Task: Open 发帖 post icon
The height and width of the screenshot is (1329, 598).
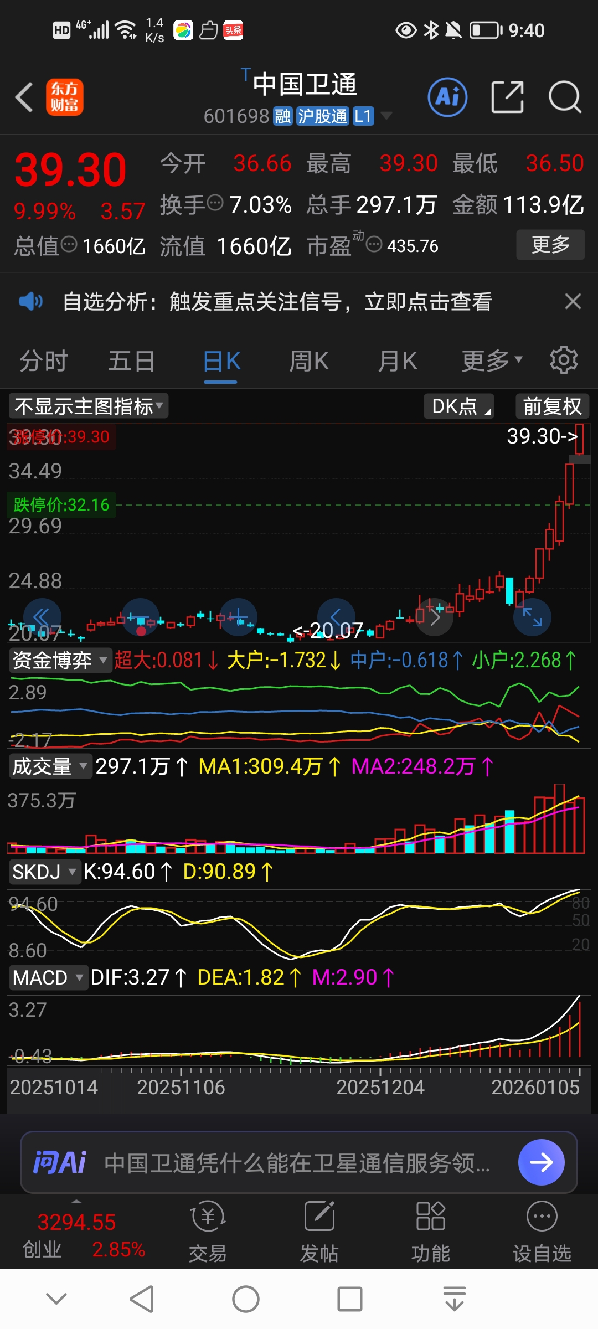Action: [319, 1232]
